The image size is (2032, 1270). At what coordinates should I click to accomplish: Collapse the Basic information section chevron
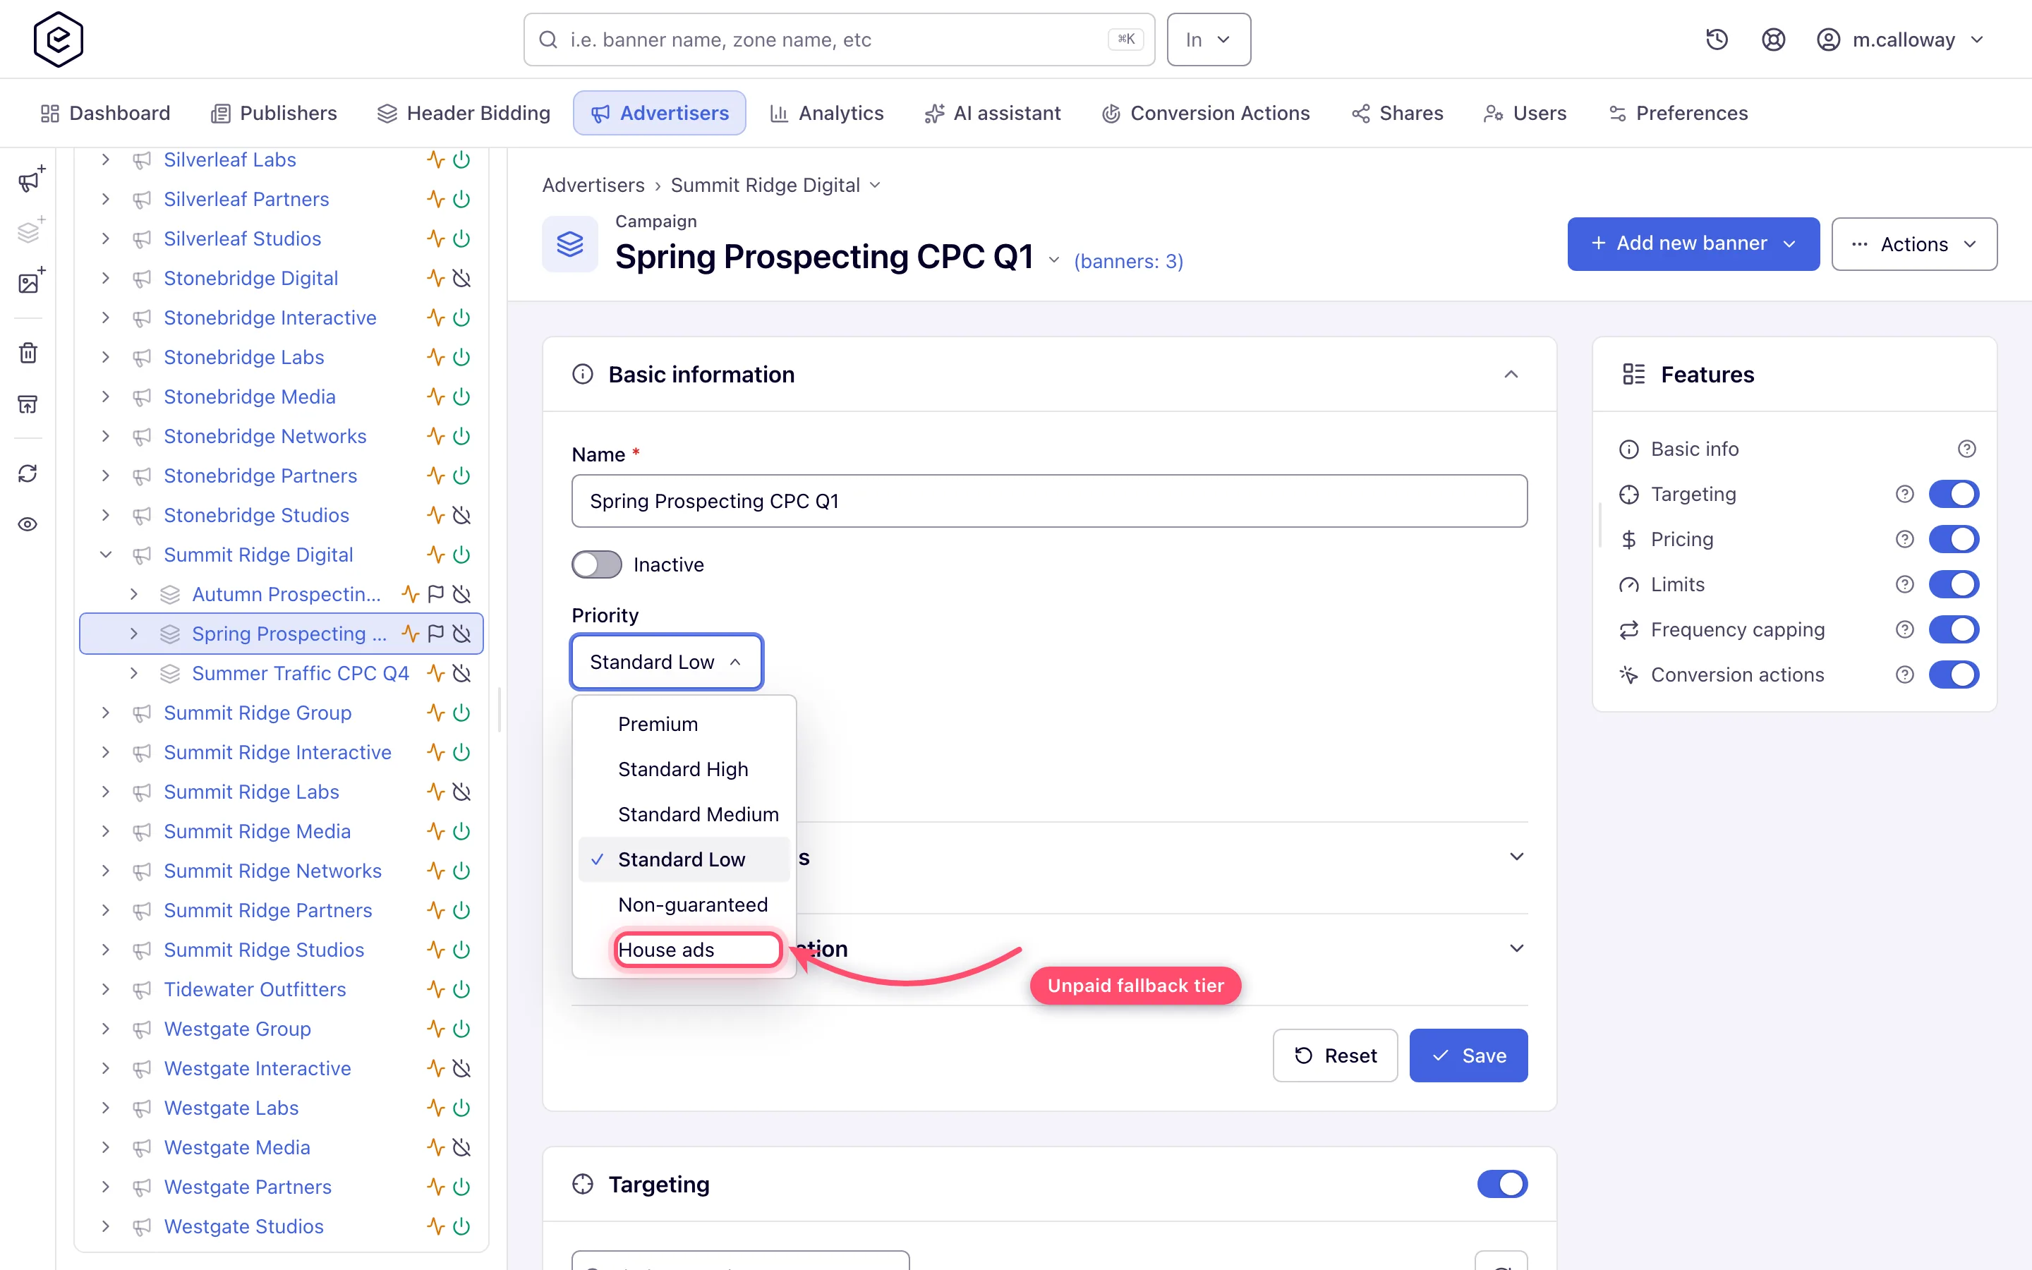(x=1511, y=375)
